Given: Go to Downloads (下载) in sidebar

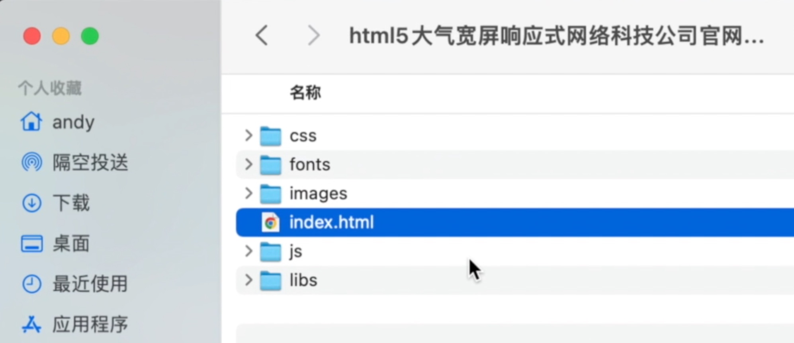Looking at the screenshot, I should pyautogui.click(x=71, y=203).
